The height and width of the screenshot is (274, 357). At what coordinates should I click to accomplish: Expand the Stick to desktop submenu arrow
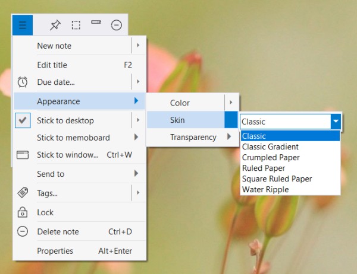[x=138, y=120]
